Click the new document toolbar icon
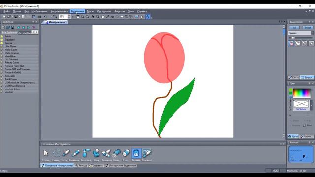Viewport: 315px width, 177px height. (x=4, y=17)
